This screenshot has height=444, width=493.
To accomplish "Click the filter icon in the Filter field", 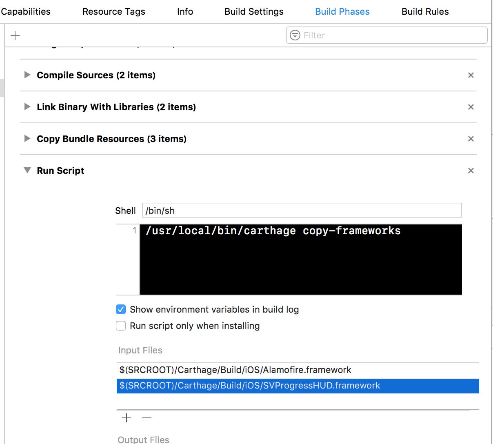I will click(295, 36).
